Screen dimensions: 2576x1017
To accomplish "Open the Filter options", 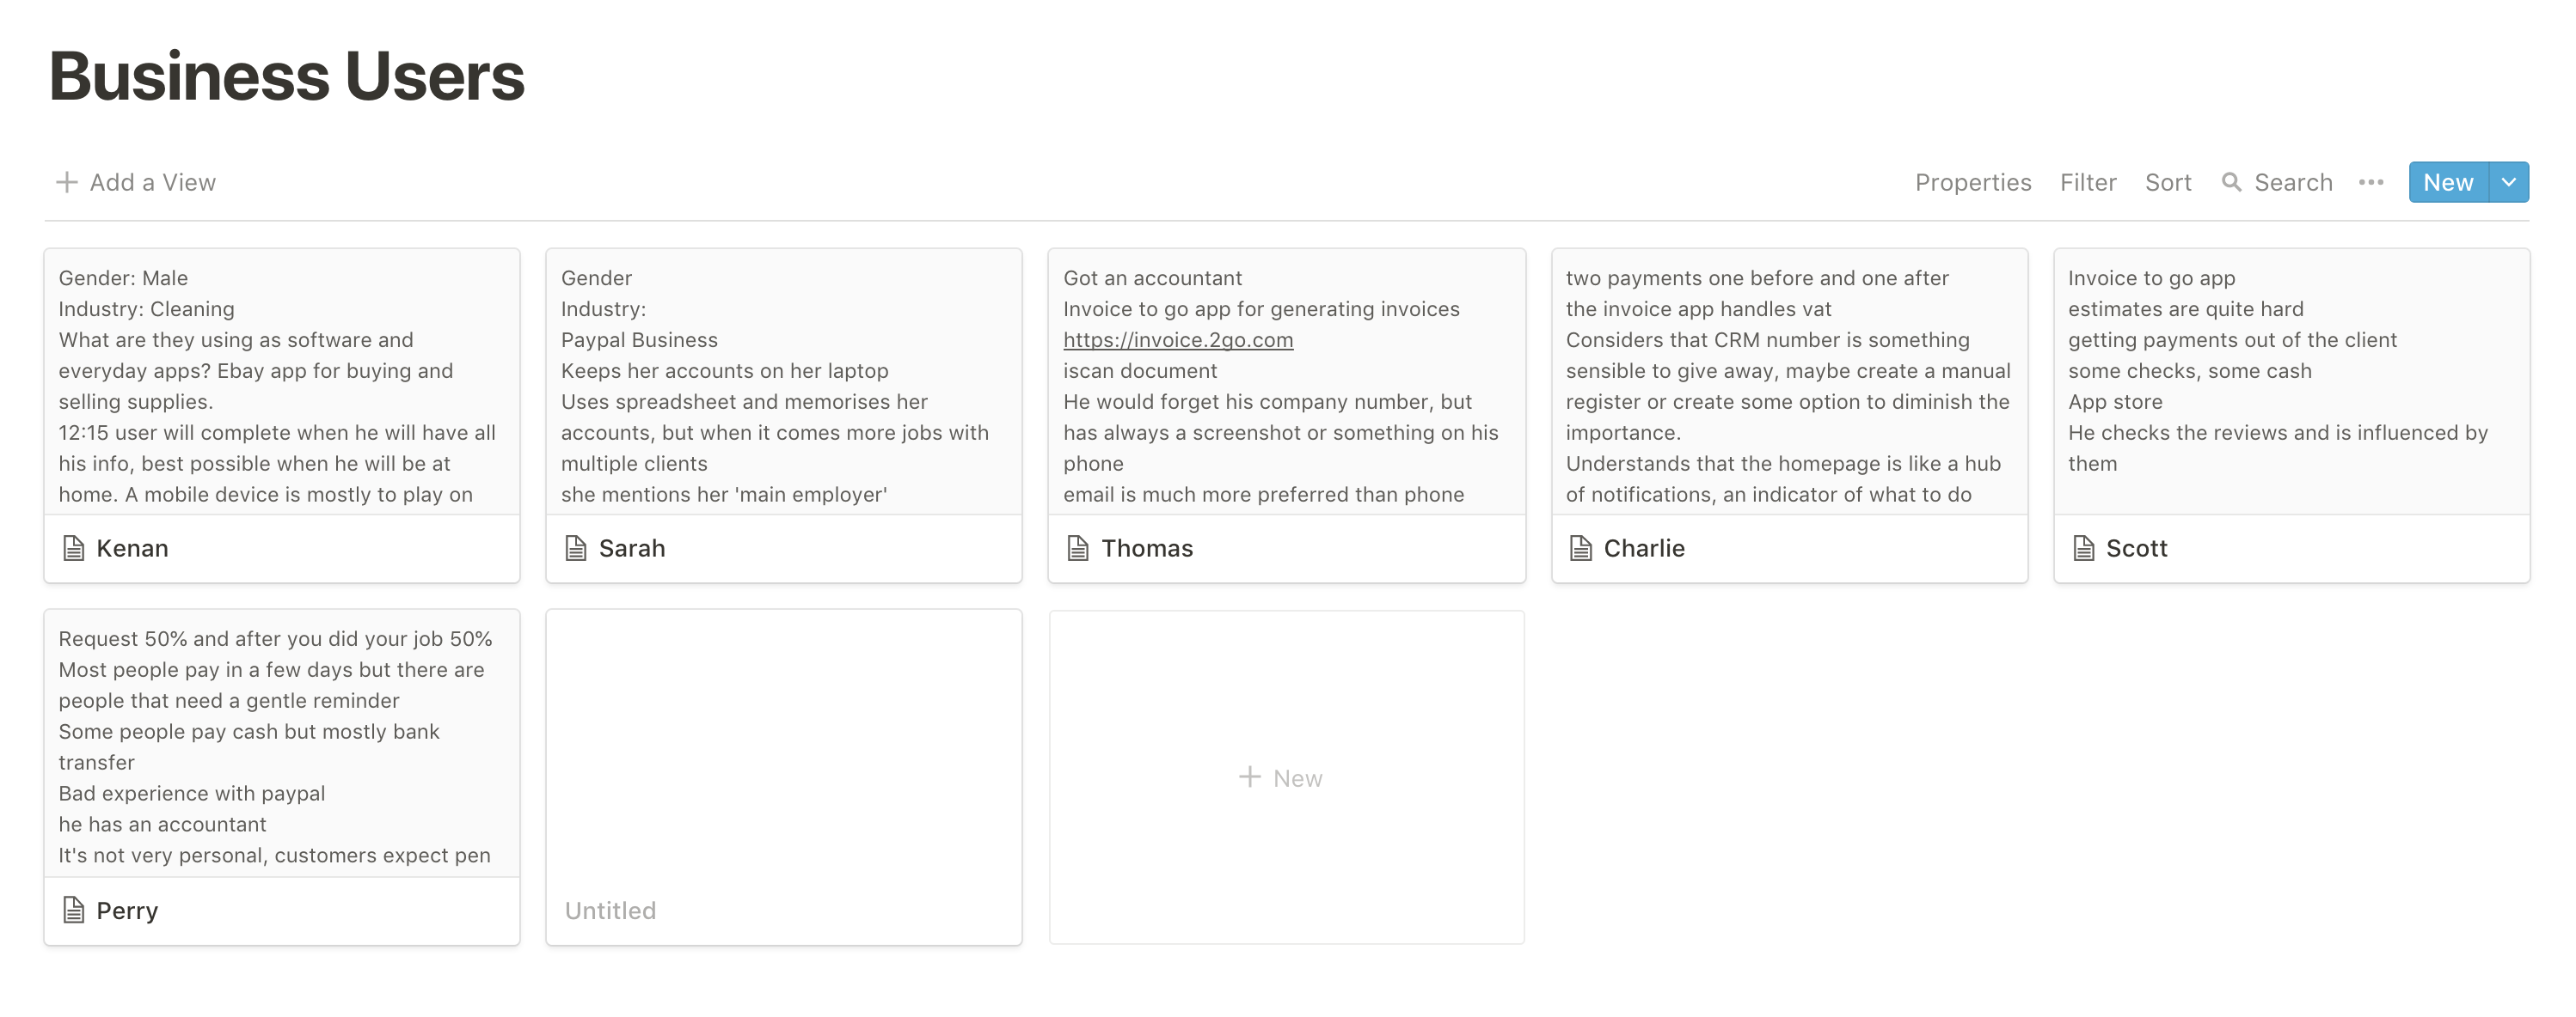I will (2088, 183).
